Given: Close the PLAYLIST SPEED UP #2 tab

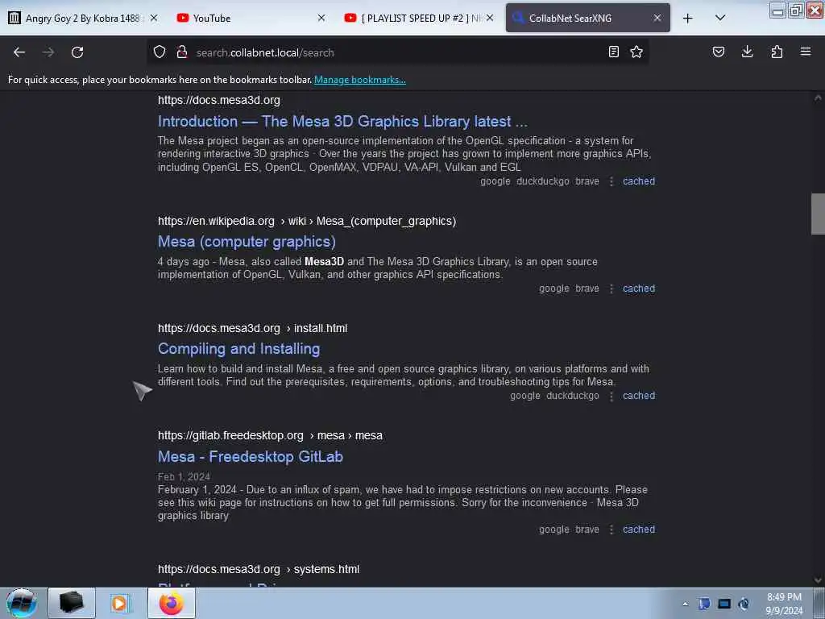Looking at the screenshot, I should click(490, 18).
